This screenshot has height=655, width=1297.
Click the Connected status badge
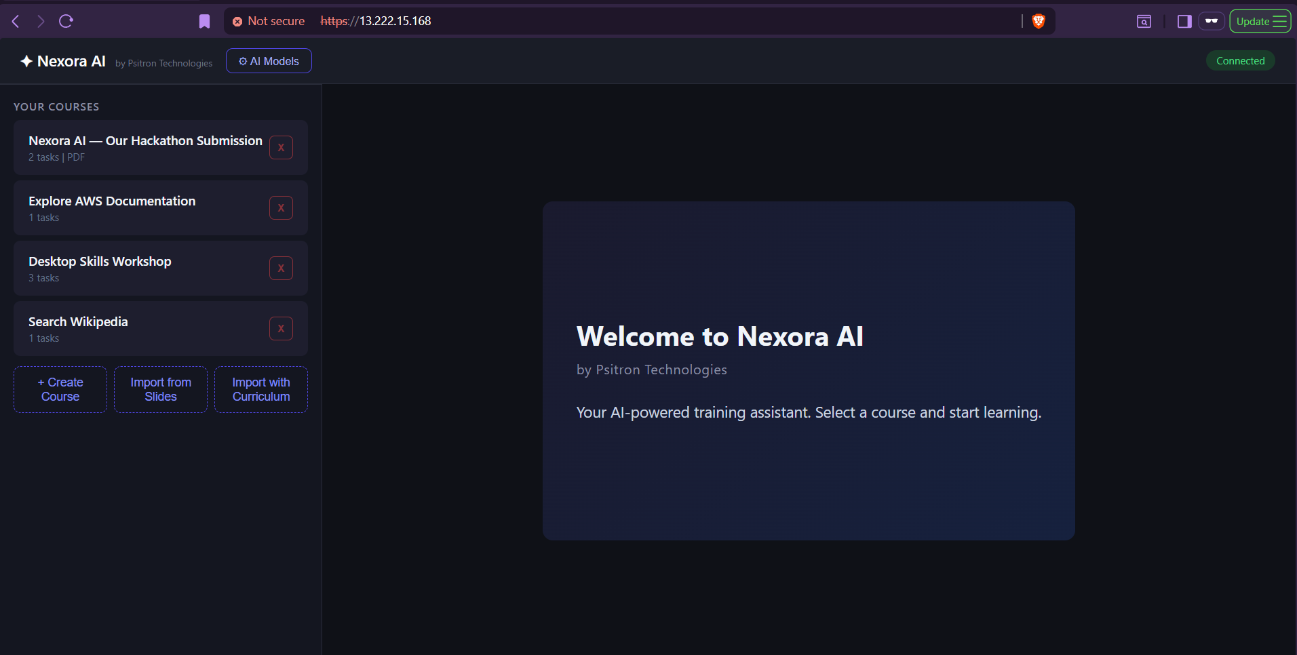point(1240,61)
